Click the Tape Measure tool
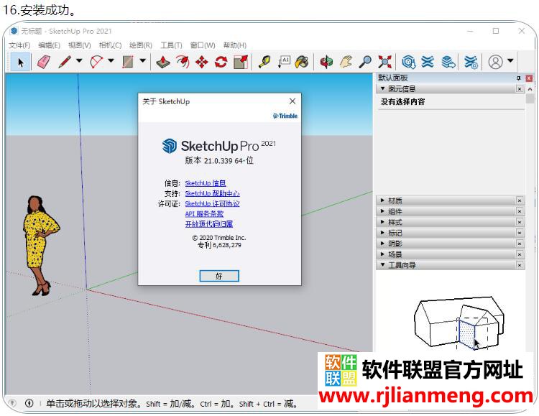The width and height of the screenshot is (539, 416). pos(264,62)
